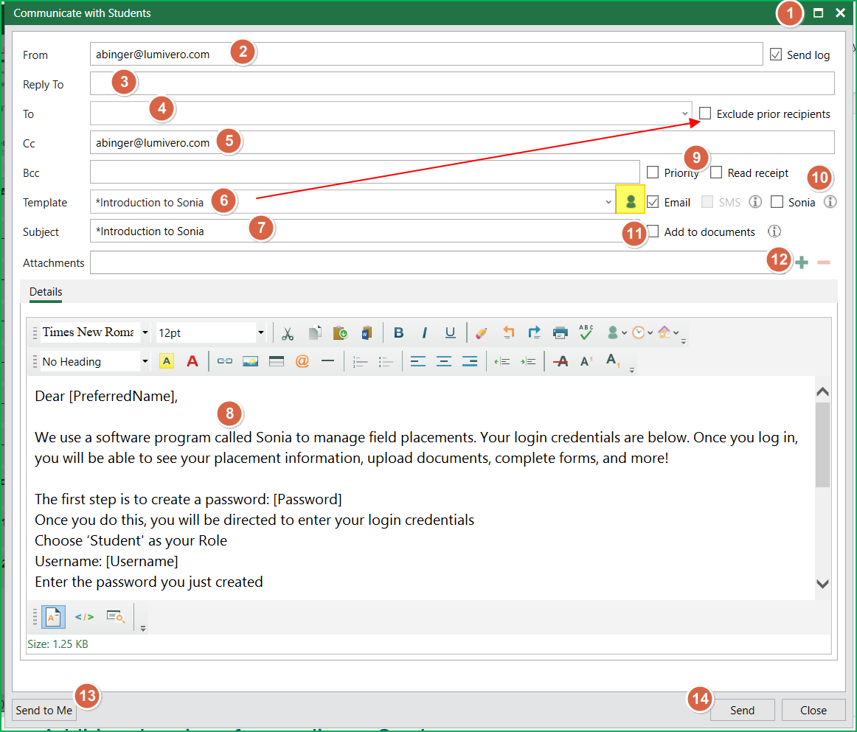Apply subscript formatting
This screenshot has width=857, height=732.
(613, 361)
